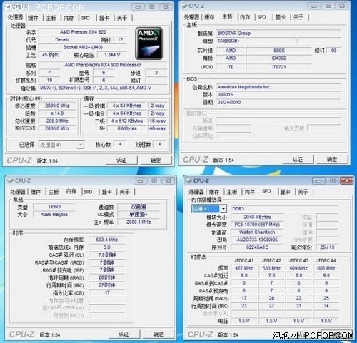This screenshot has width=357, height=343.
Task: Click the AMD Phenom II logo image
Action: pyautogui.click(x=149, y=43)
